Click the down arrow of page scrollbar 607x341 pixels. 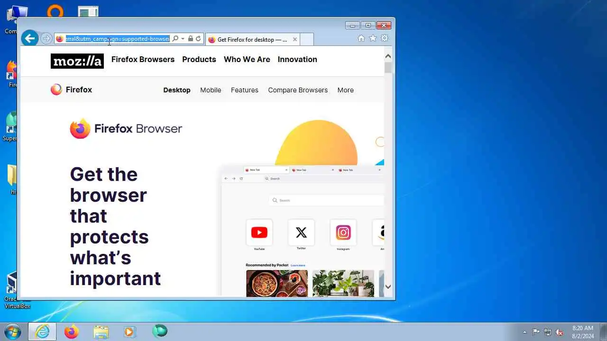(388, 287)
